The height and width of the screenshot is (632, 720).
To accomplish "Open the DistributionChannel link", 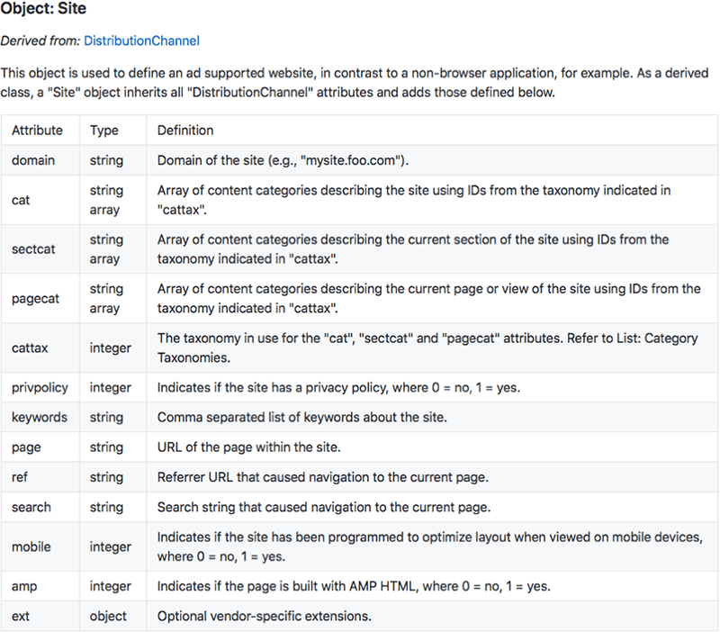I will [141, 41].
